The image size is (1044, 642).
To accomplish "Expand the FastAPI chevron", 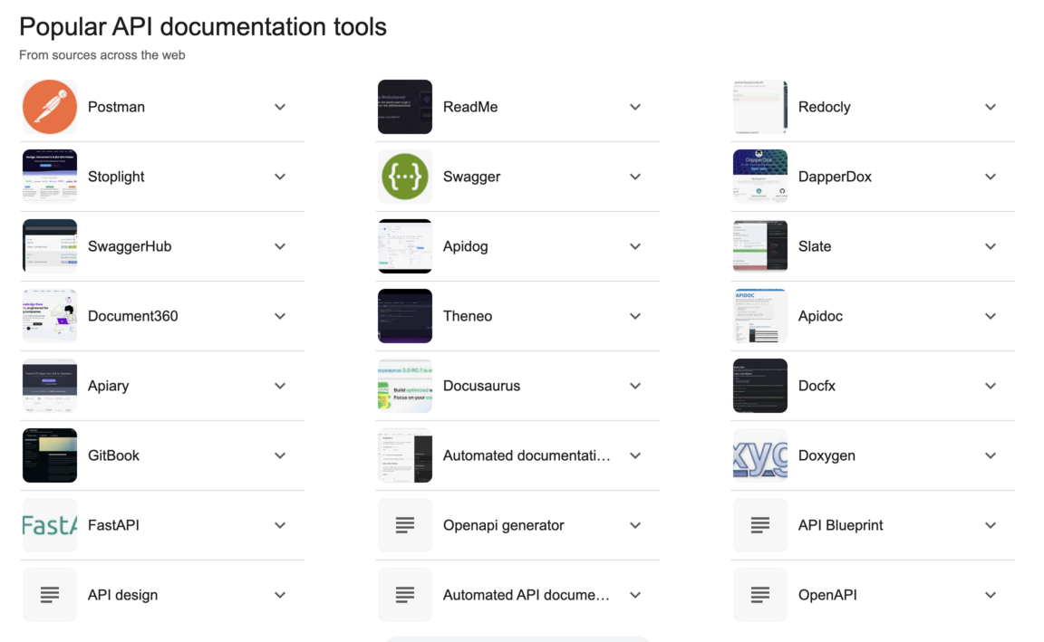I will 280,525.
